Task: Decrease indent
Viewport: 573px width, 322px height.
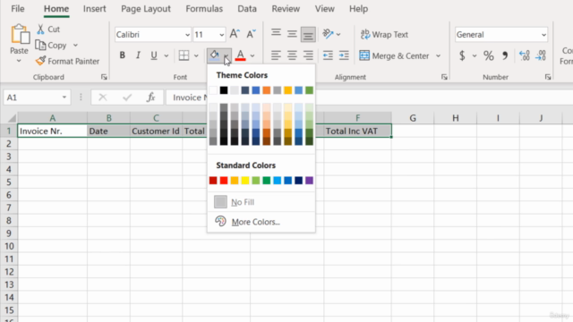Action: point(328,55)
